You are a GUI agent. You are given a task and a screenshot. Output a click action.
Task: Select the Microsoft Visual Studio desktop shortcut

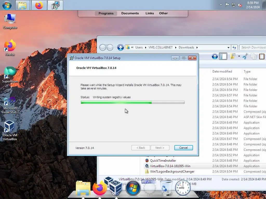[x=10, y=105]
